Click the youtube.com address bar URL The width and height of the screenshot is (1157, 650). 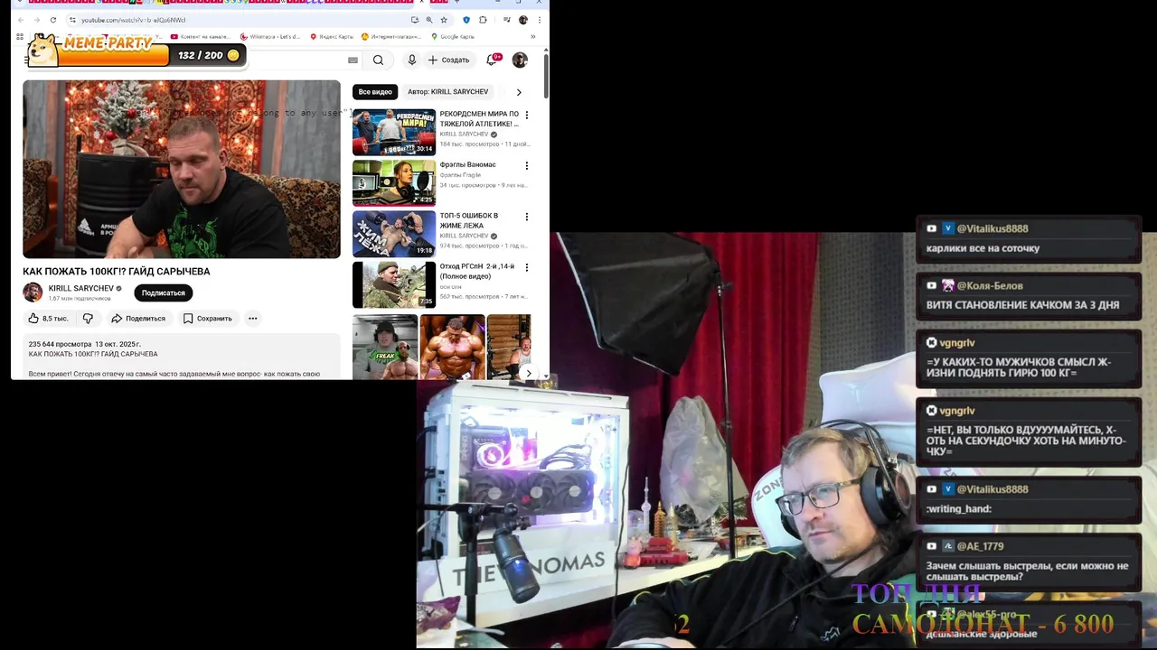133,20
